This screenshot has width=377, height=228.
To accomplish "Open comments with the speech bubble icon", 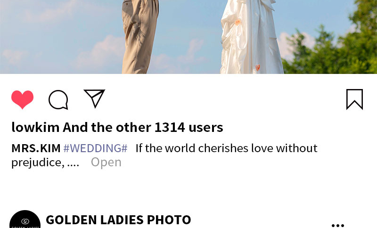I will [58, 100].
